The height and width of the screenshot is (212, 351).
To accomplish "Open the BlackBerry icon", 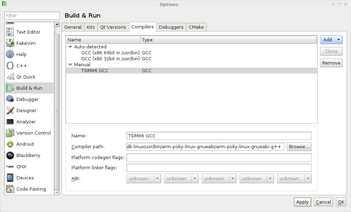I will [x=10, y=155].
